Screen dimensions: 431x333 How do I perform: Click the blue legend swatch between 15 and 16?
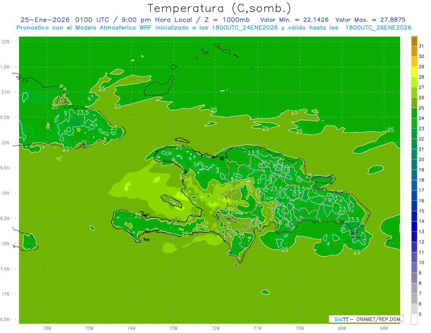pyautogui.click(x=414, y=206)
